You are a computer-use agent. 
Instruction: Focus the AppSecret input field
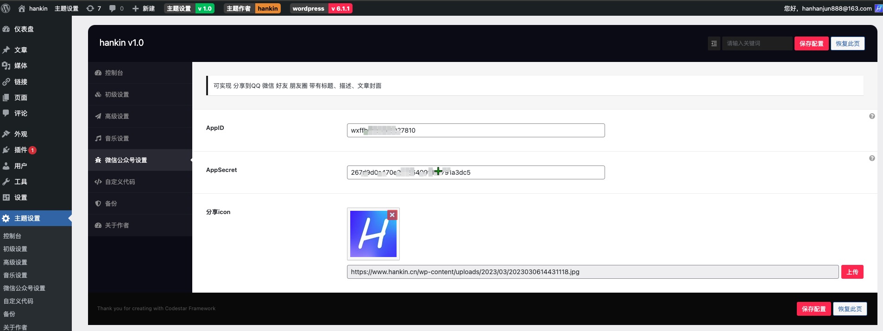pos(476,172)
